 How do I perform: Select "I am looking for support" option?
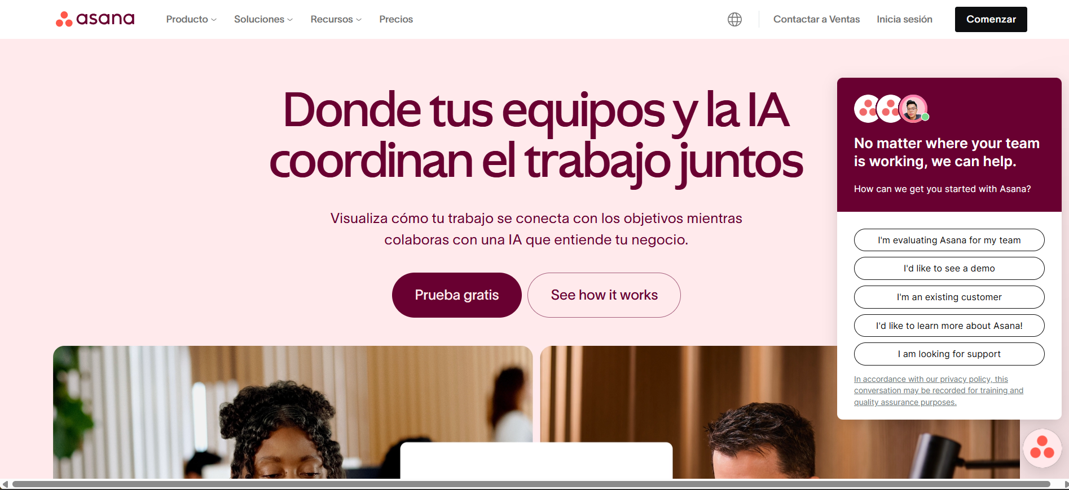949,354
